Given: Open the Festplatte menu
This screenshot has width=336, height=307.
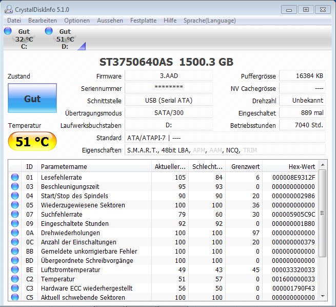Looking at the screenshot, I should pyautogui.click(x=143, y=21).
